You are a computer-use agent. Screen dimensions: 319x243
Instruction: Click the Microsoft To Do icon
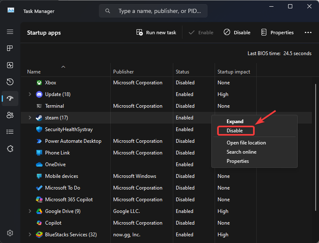(x=39, y=188)
